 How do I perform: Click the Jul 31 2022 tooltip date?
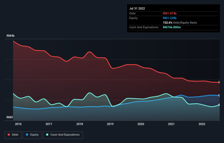[137, 8]
